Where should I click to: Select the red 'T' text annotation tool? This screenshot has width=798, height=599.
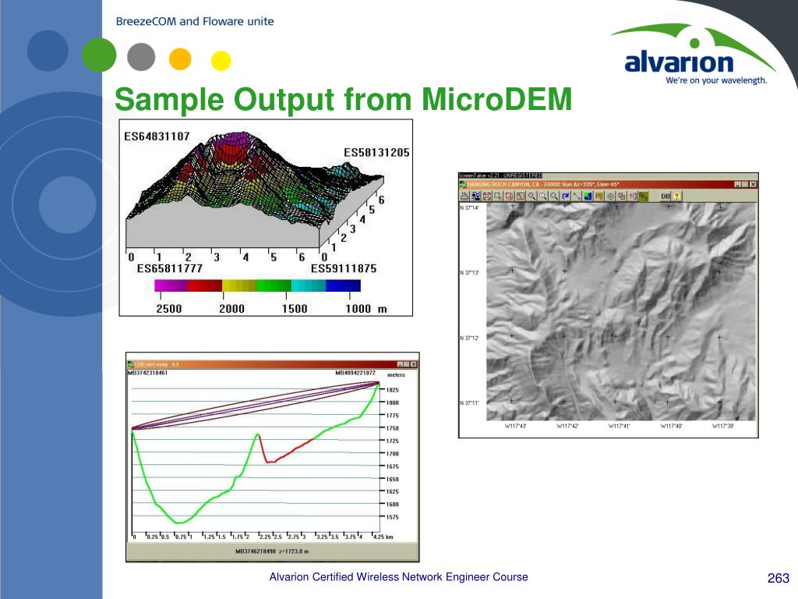click(520, 196)
